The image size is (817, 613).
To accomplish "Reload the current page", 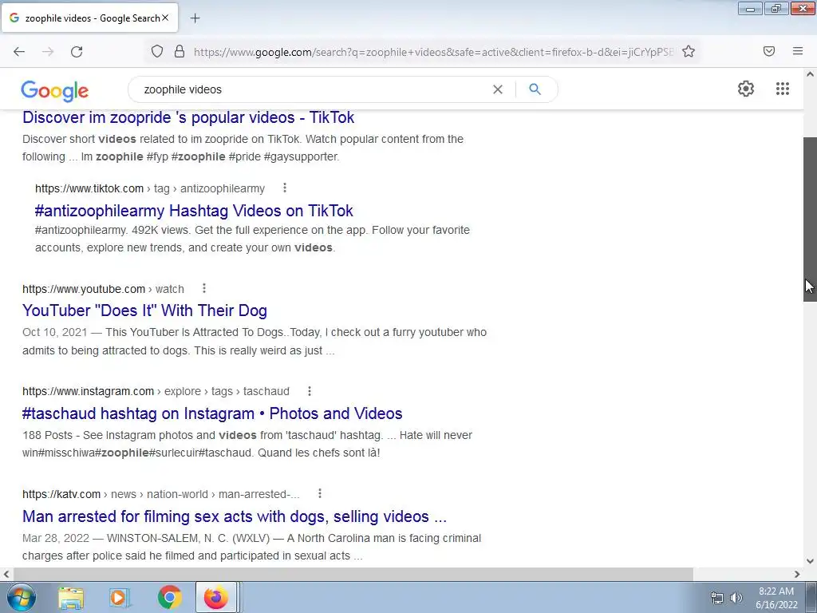I will (77, 52).
